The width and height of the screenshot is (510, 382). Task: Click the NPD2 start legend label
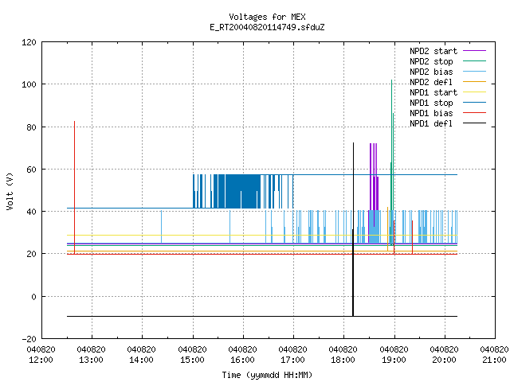click(433, 51)
